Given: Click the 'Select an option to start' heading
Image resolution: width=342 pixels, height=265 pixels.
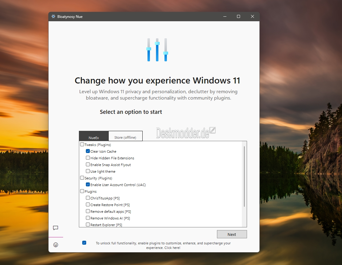Looking at the screenshot, I should 131,112.
